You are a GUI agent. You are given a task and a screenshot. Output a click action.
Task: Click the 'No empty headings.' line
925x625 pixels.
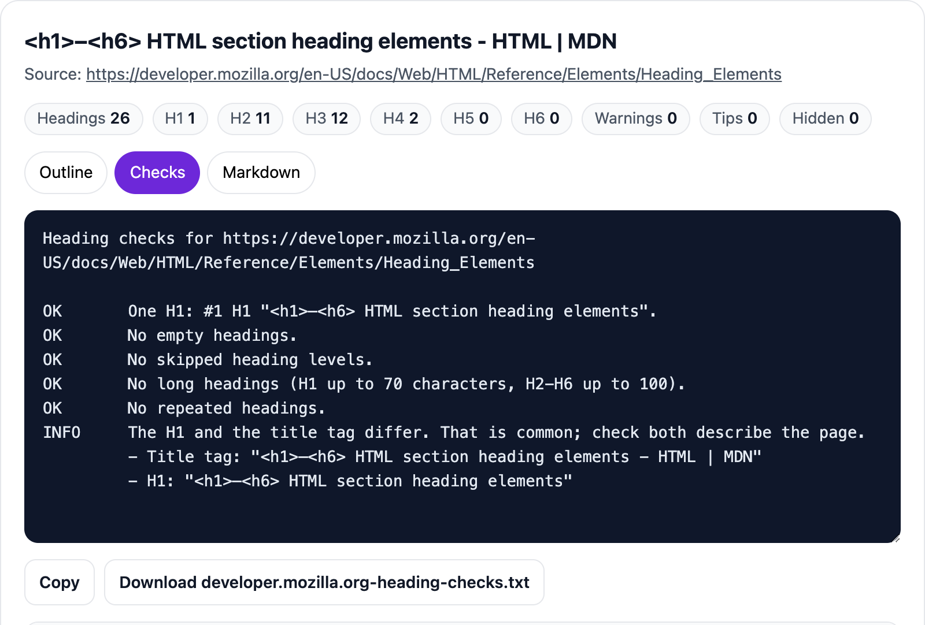coord(212,336)
